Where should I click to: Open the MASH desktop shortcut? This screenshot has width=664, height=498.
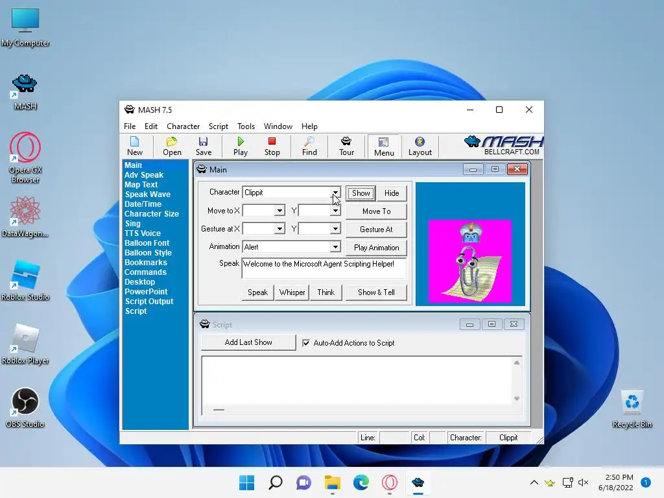[25, 92]
